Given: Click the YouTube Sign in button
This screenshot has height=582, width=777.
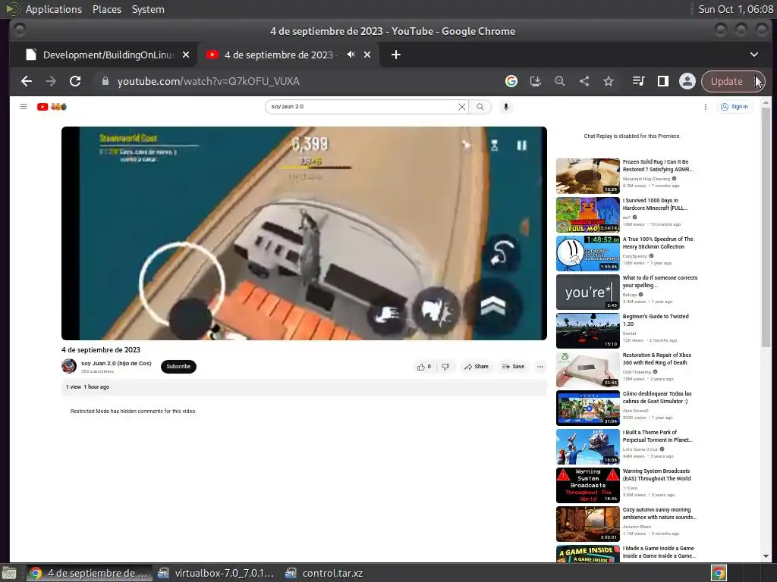Looking at the screenshot, I should pos(735,106).
